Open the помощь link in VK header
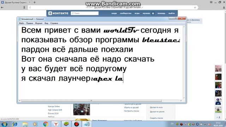 pos(161,13)
